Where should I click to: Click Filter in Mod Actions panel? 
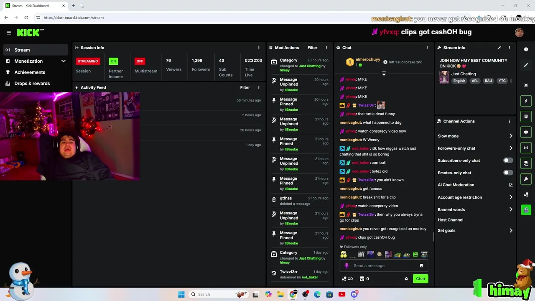click(x=312, y=48)
